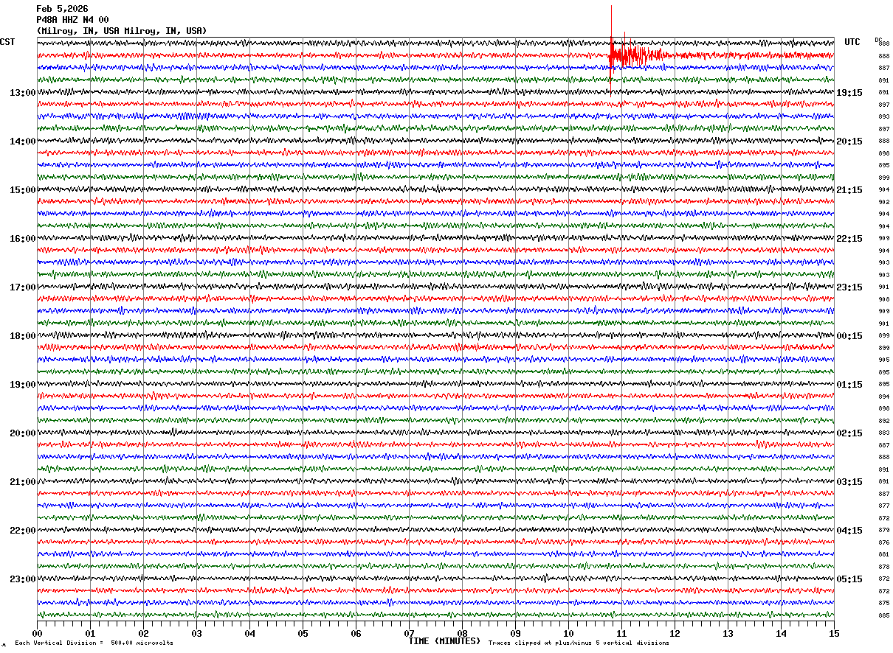Click minute '15' on the bottom axis
The height and width of the screenshot is (653, 893).
[x=834, y=633]
